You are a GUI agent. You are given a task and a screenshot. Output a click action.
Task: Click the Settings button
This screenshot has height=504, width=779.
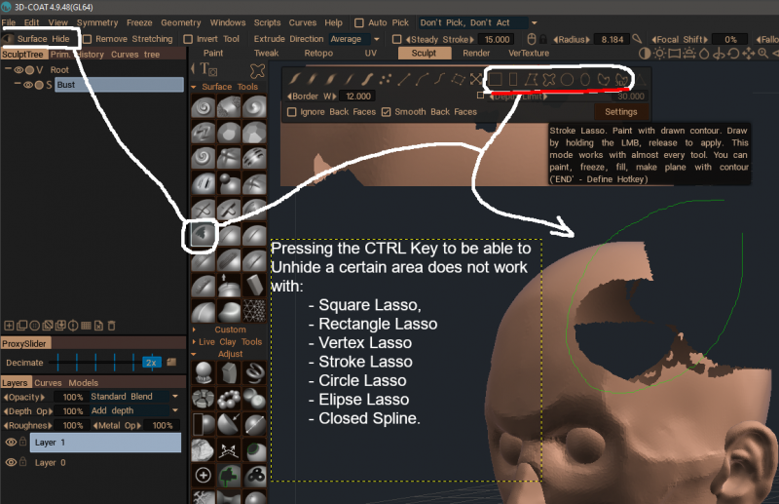tap(620, 112)
